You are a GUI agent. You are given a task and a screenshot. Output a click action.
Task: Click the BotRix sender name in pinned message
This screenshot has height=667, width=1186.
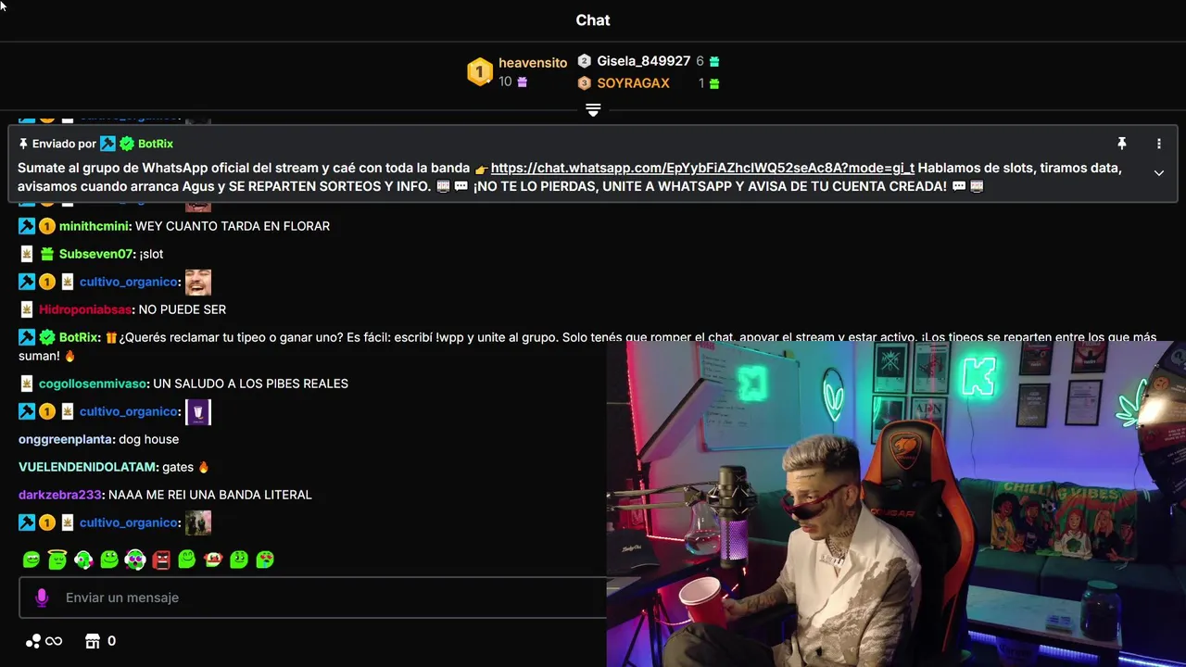coord(156,144)
